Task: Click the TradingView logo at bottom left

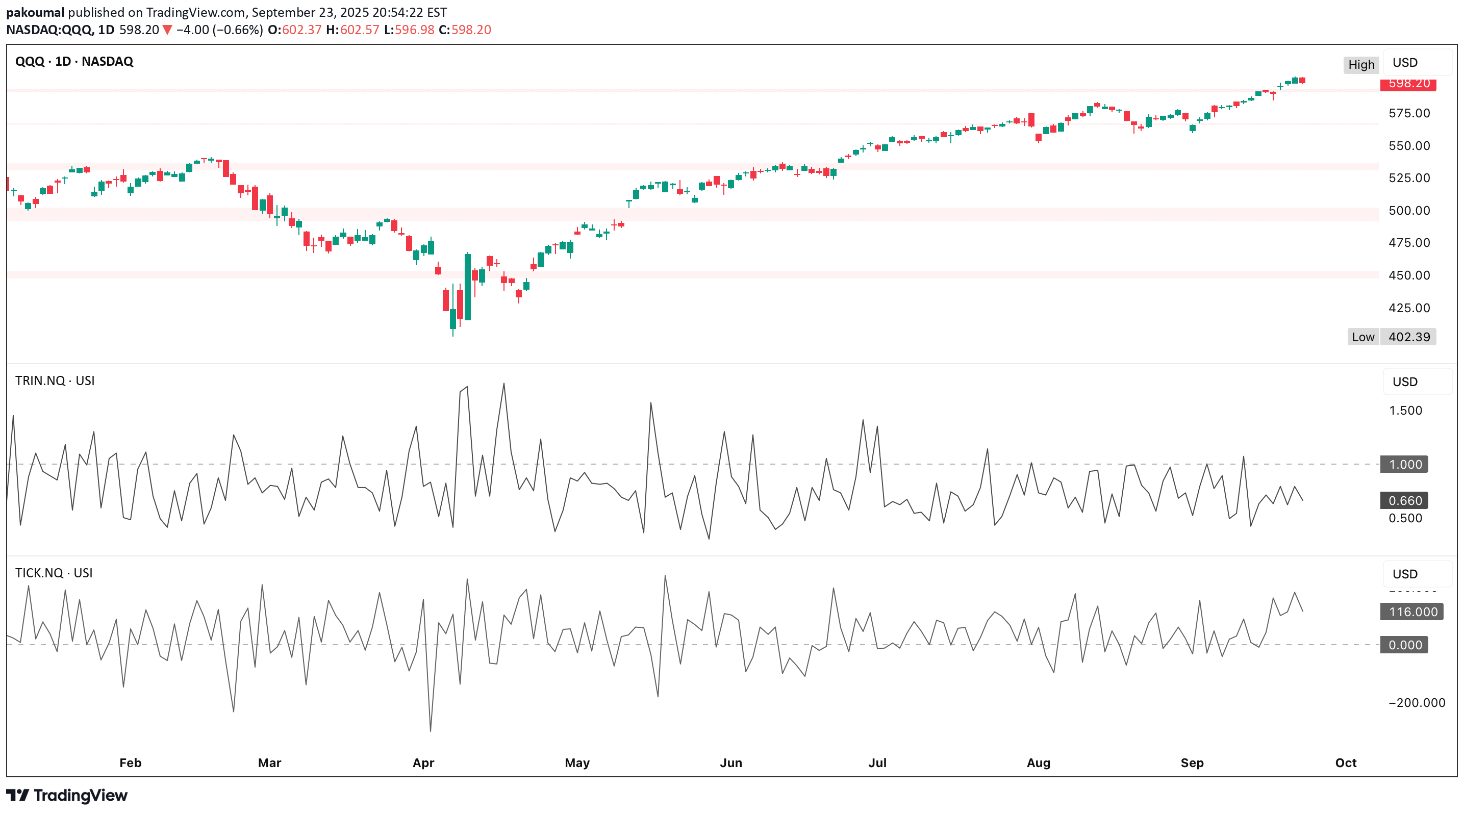Action: click(x=66, y=795)
